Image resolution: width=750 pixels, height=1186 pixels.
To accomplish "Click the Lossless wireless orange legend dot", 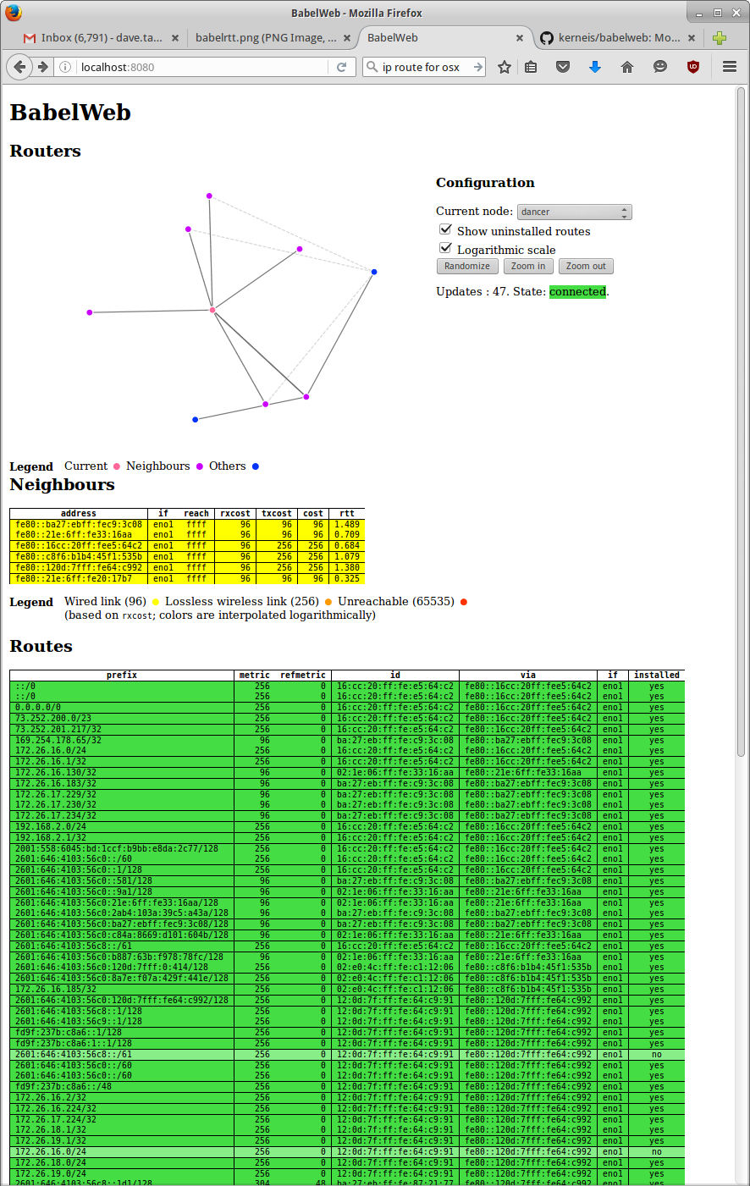I will click(328, 602).
